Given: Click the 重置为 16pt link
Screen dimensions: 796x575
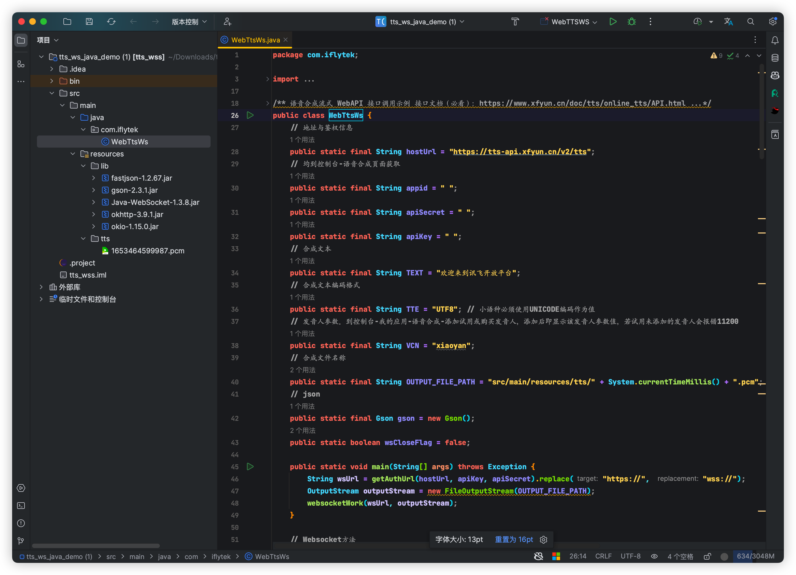Looking at the screenshot, I should (513, 539).
